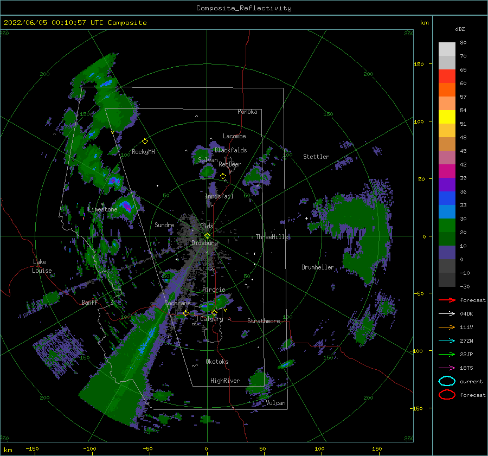The width and height of the screenshot is (488, 456).
Task: Select the purple 36-39 dBZ swatch
Action: [x=447, y=184]
